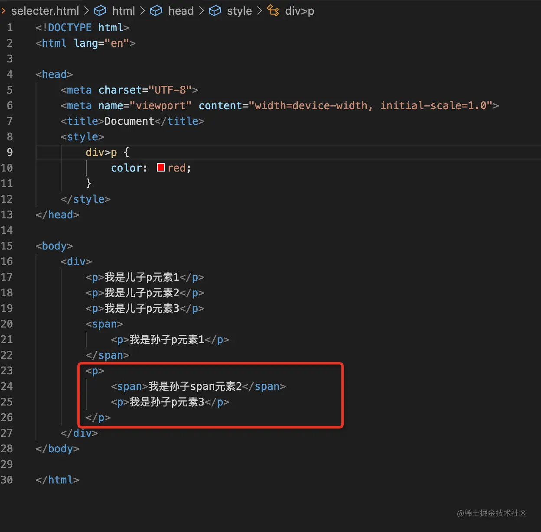
Task: Click the opening <span> tag on line 20
Action: (104, 324)
